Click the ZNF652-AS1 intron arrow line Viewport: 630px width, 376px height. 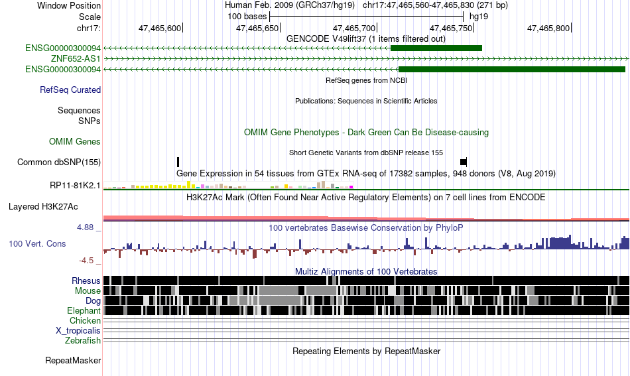tap(367, 58)
